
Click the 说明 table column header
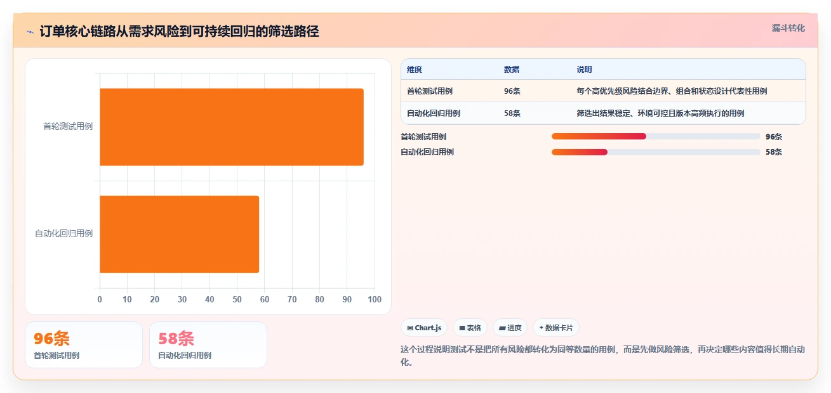tap(584, 70)
